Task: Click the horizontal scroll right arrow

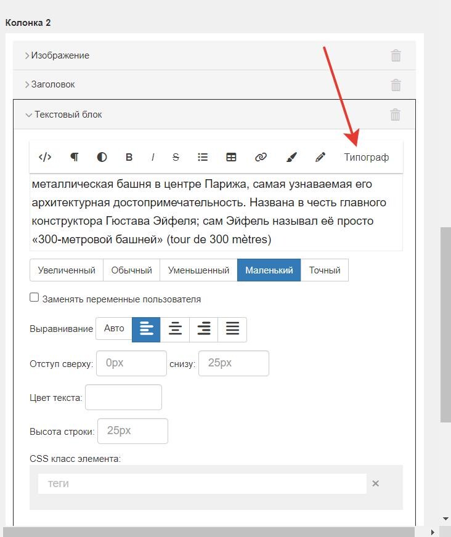Action: click(433, 532)
